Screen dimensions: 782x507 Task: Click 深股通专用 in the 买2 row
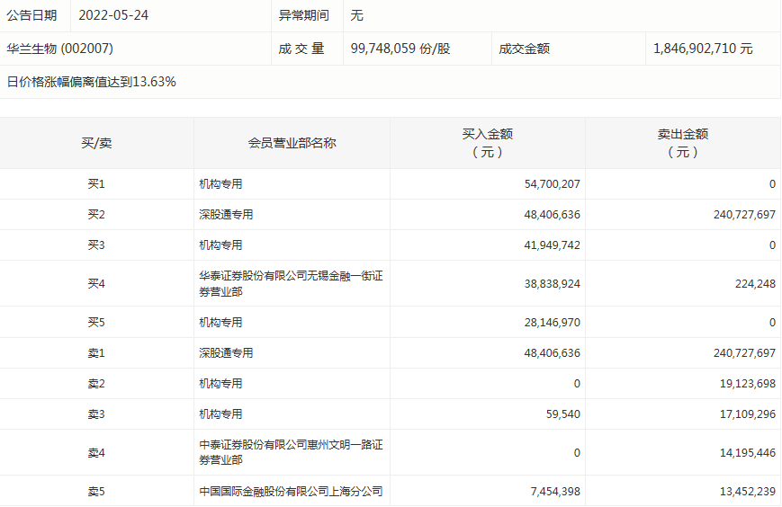tap(226, 215)
